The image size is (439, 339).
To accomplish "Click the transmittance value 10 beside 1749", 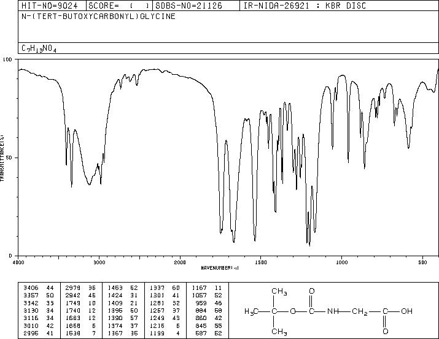I will point(92,303).
